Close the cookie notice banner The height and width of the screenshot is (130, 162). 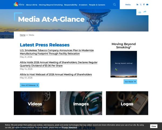point(154,126)
